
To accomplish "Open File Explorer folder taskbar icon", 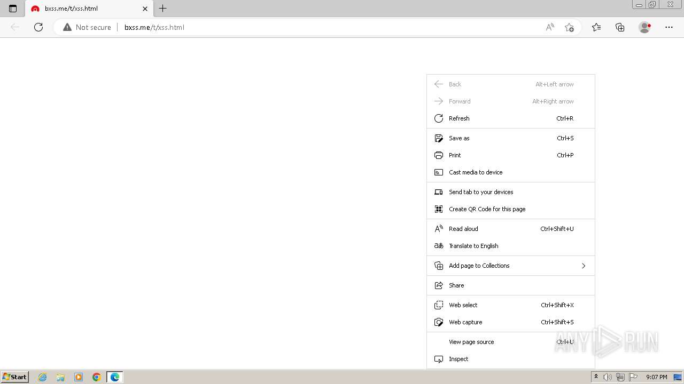I will click(60, 377).
